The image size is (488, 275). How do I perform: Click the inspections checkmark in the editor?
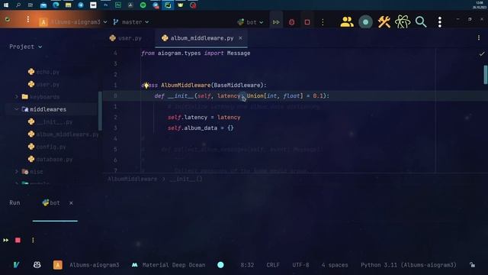482,53
